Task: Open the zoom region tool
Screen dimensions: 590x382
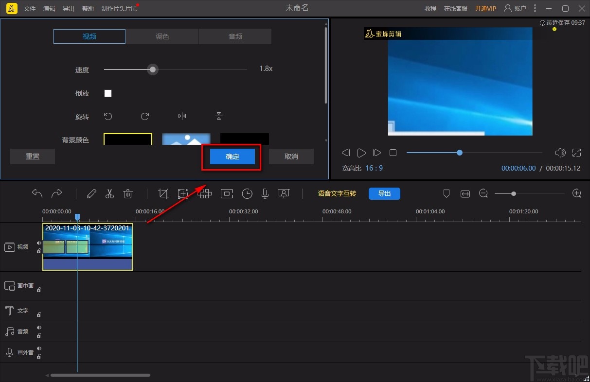Action: [183, 193]
